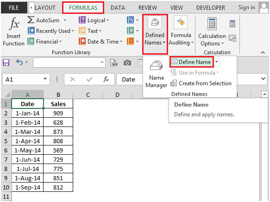Screen dimensions: 270x202
Task: Expand the Lookup & Reference dropdown arrow
Action: (137, 20)
